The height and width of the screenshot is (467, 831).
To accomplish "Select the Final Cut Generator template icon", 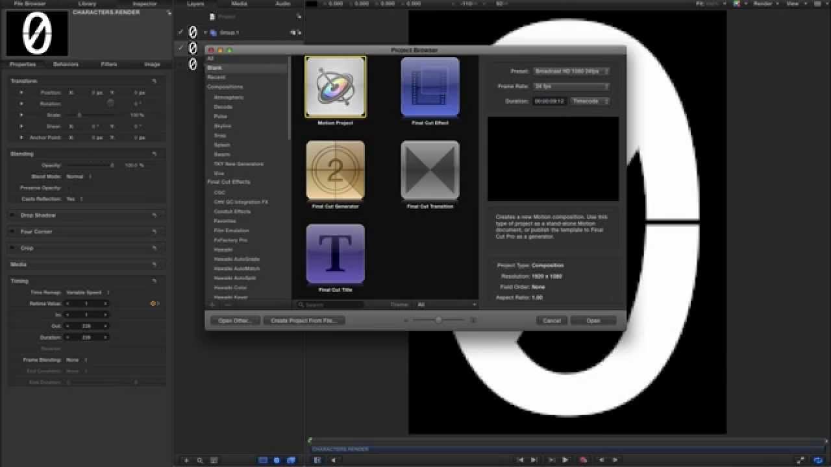I will click(x=336, y=171).
